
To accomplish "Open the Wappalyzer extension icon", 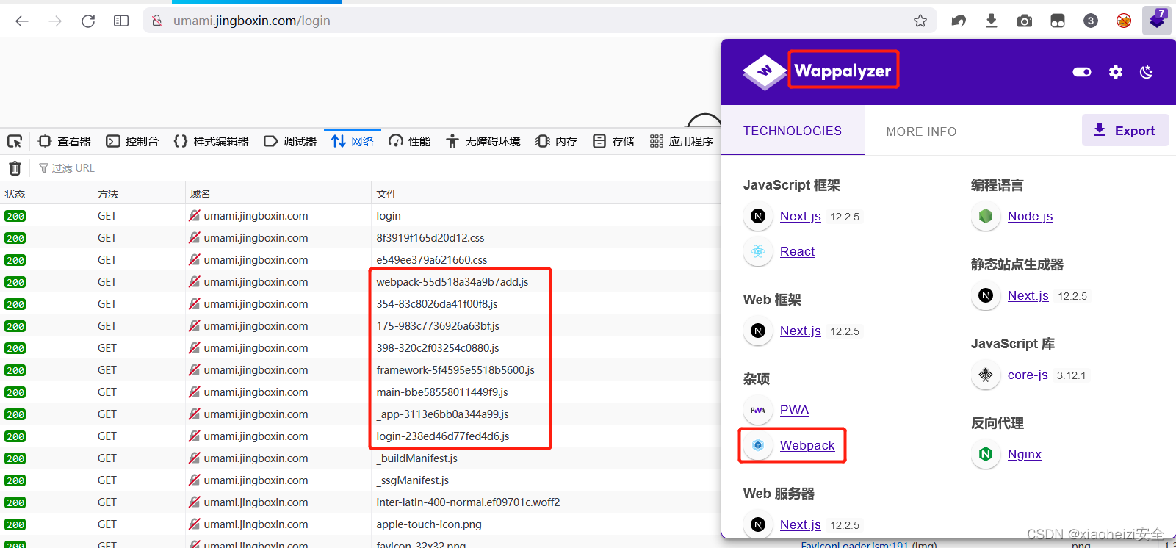I will click(1157, 20).
